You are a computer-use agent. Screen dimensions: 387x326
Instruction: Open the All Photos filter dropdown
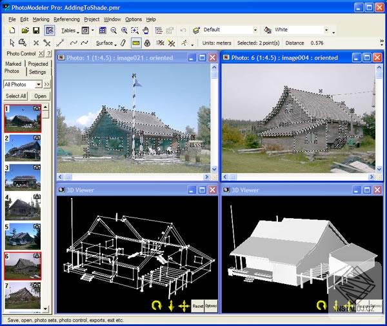click(x=39, y=85)
